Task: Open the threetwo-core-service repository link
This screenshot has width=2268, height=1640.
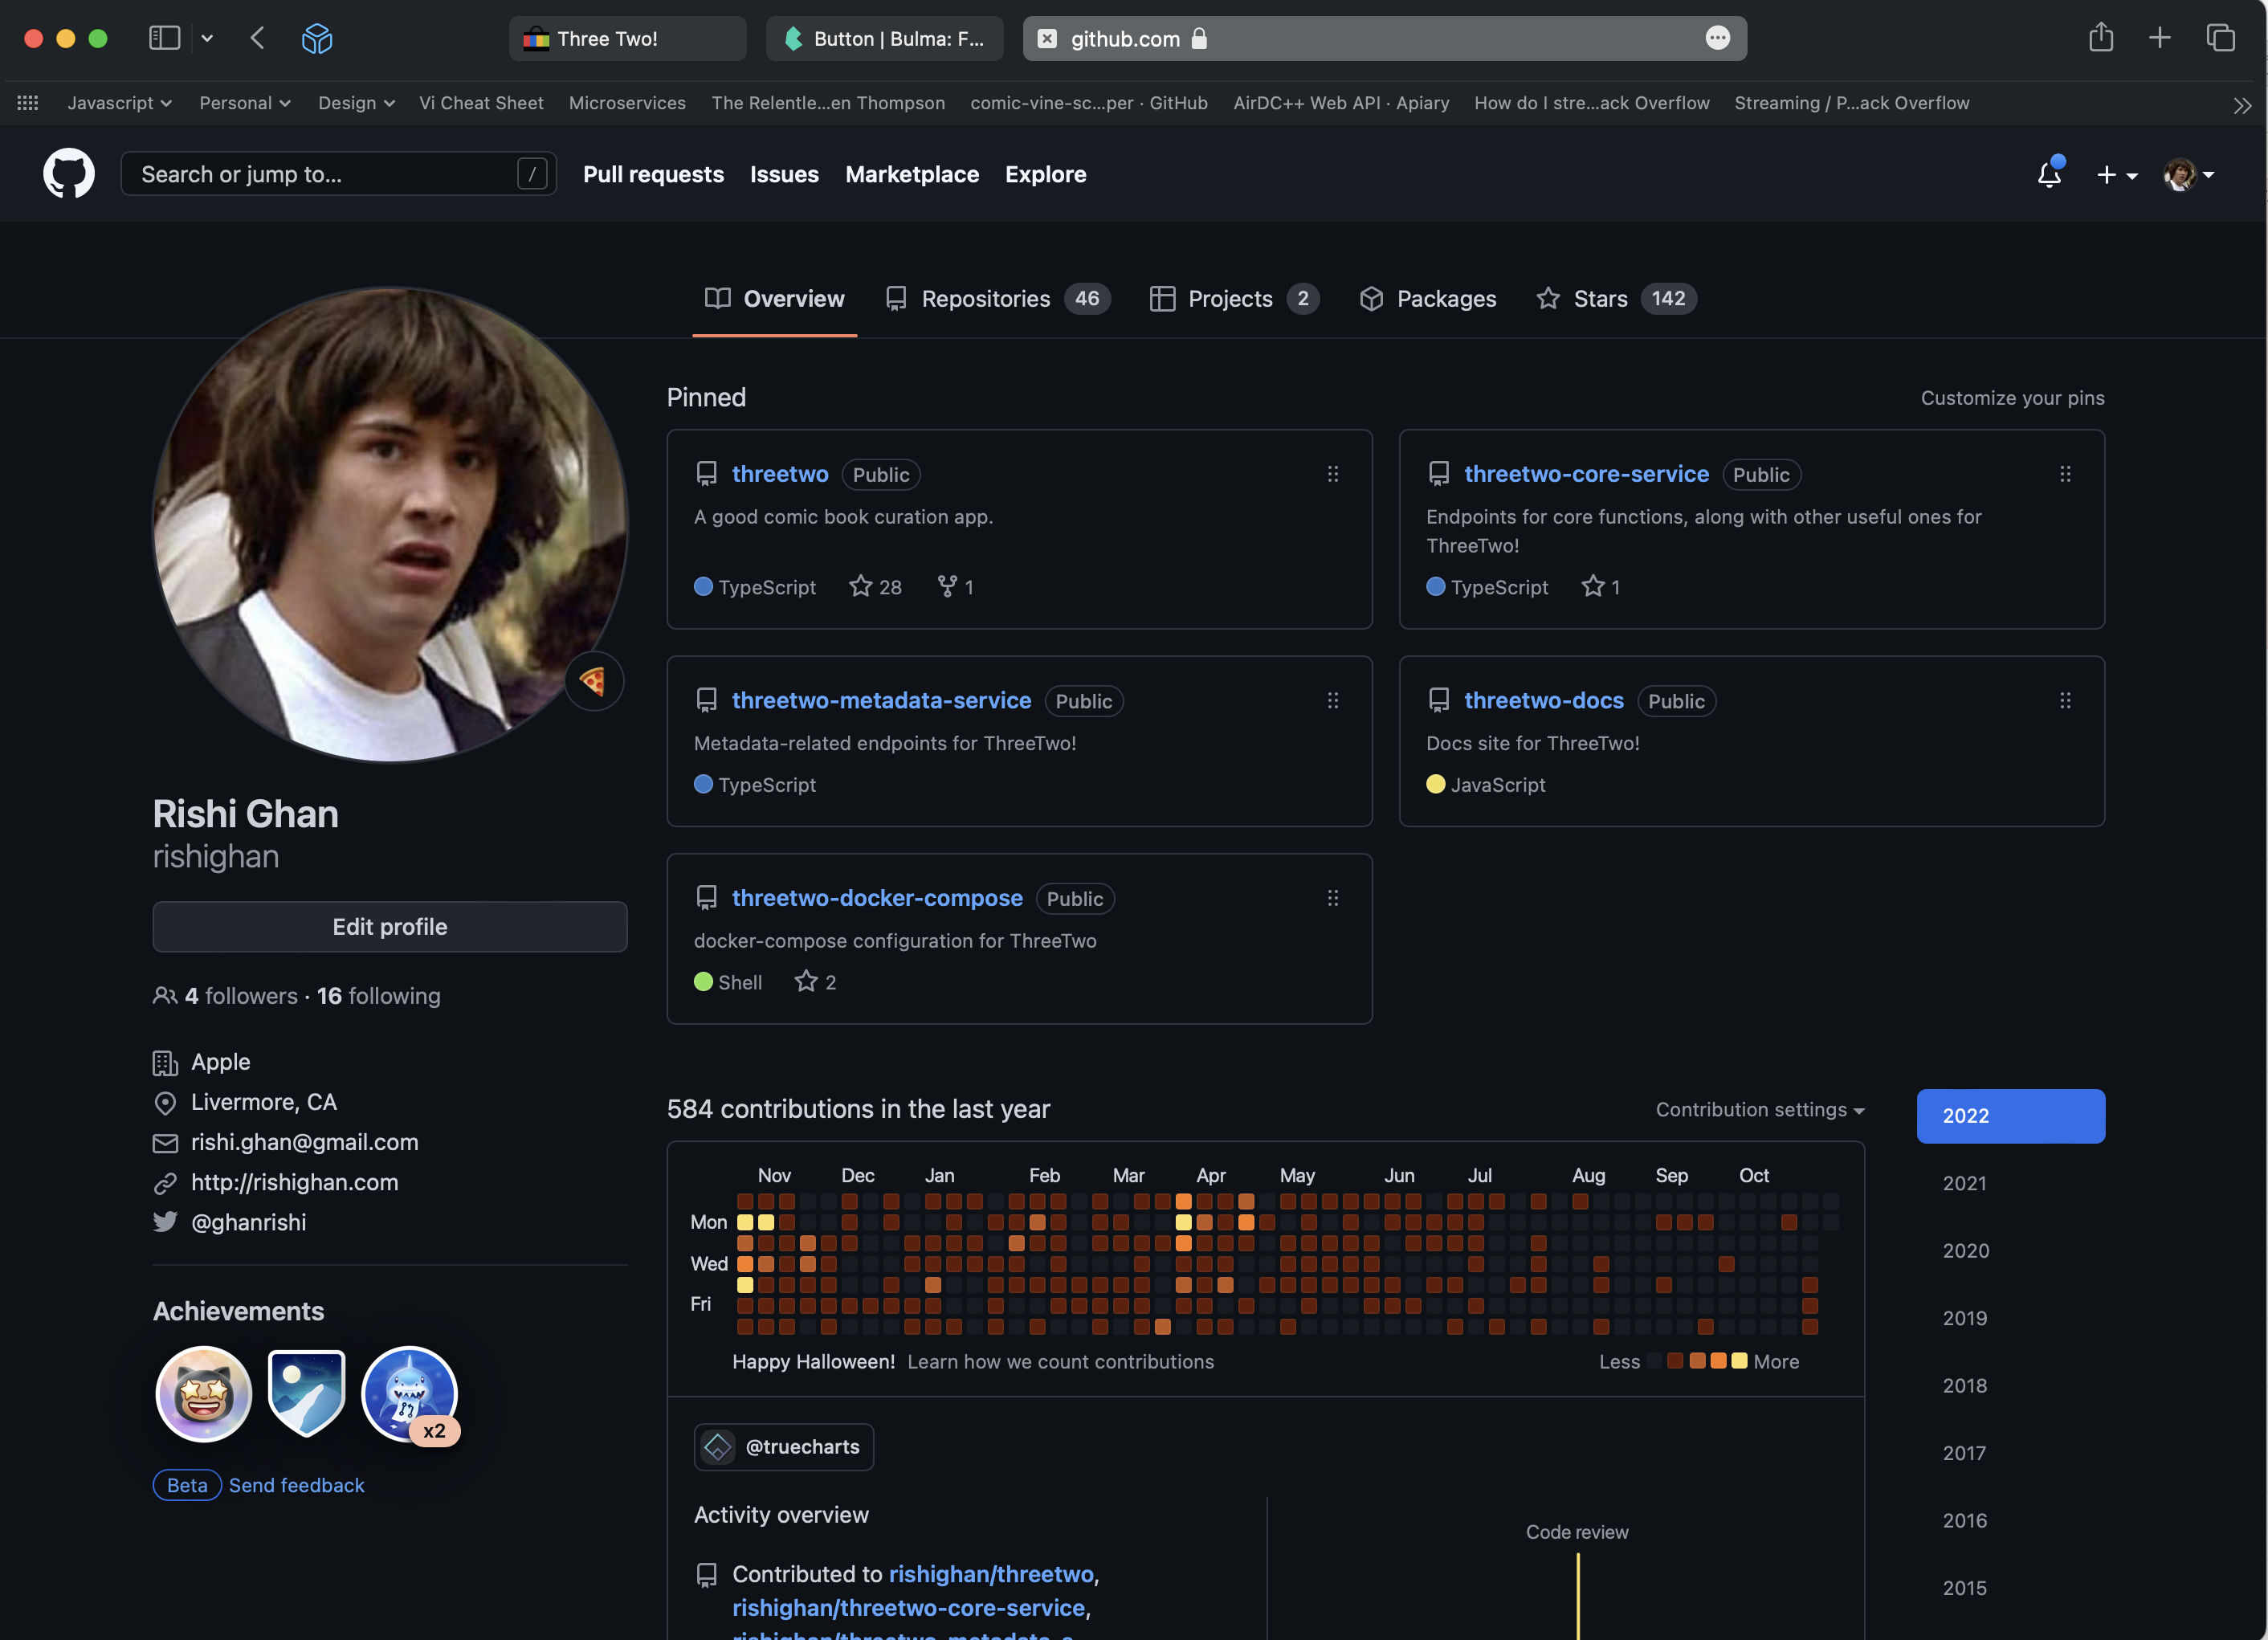Action: pos(1586,474)
